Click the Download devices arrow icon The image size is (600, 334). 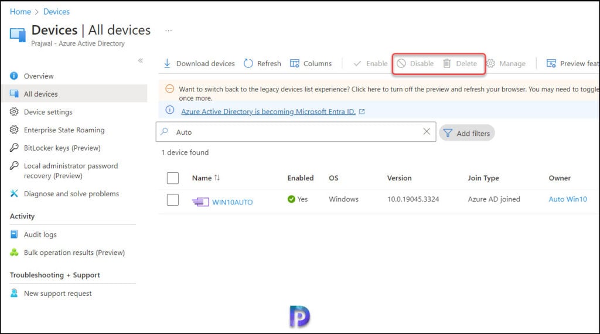[x=167, y=63]
